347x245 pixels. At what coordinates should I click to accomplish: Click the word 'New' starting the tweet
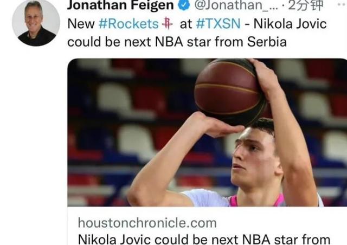[x=81, y=24]
